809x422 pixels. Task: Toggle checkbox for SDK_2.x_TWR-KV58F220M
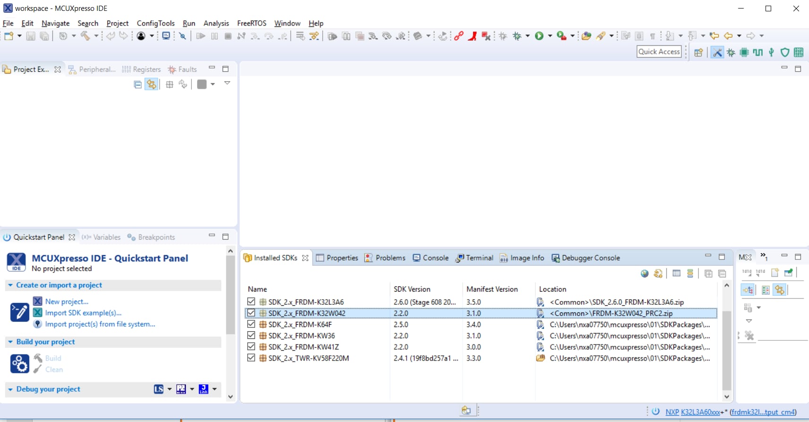[x=251, y=358]
